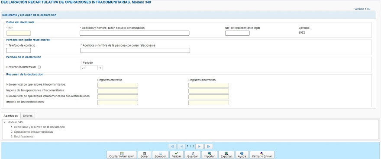381x159 pixels.
Task: Run Validar to check the declaration
Action: click(x=176, y=155)
